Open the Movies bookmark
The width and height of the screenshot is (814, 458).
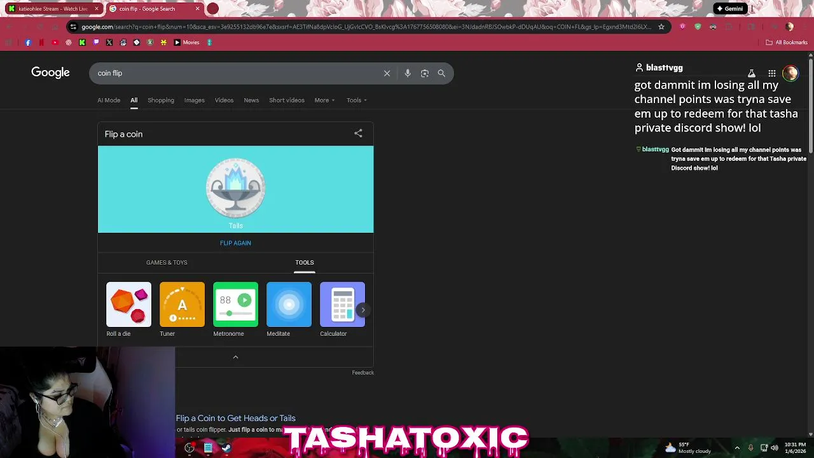(x=186, y=43)
